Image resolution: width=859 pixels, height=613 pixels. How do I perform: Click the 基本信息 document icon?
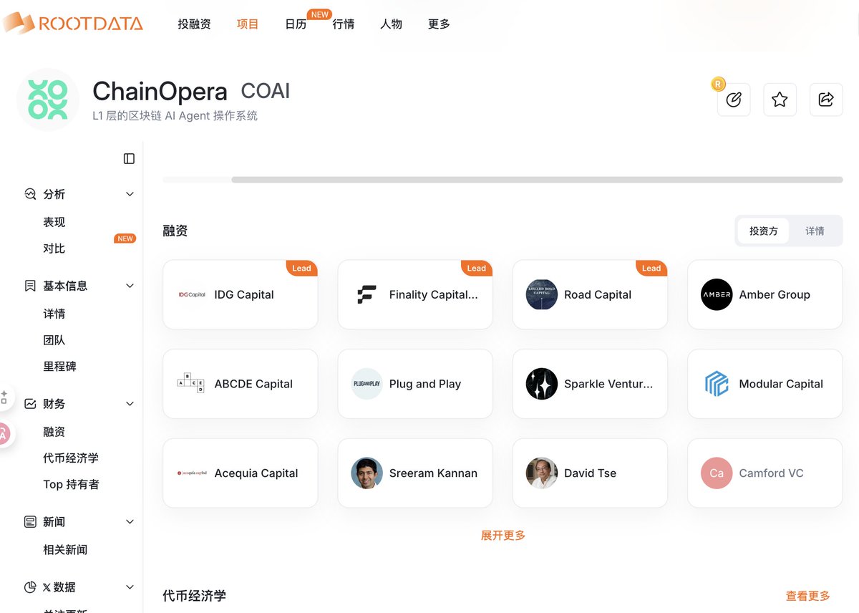coord(30,286)
